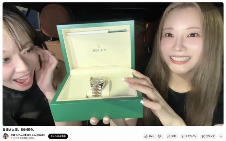Viewport: 226px width, 141px height.
Task: Click the scissors clip icon
Action: coord(203,136)
